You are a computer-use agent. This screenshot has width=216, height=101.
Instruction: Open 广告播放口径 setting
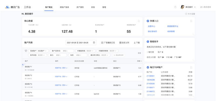click(x=108, y=43)
